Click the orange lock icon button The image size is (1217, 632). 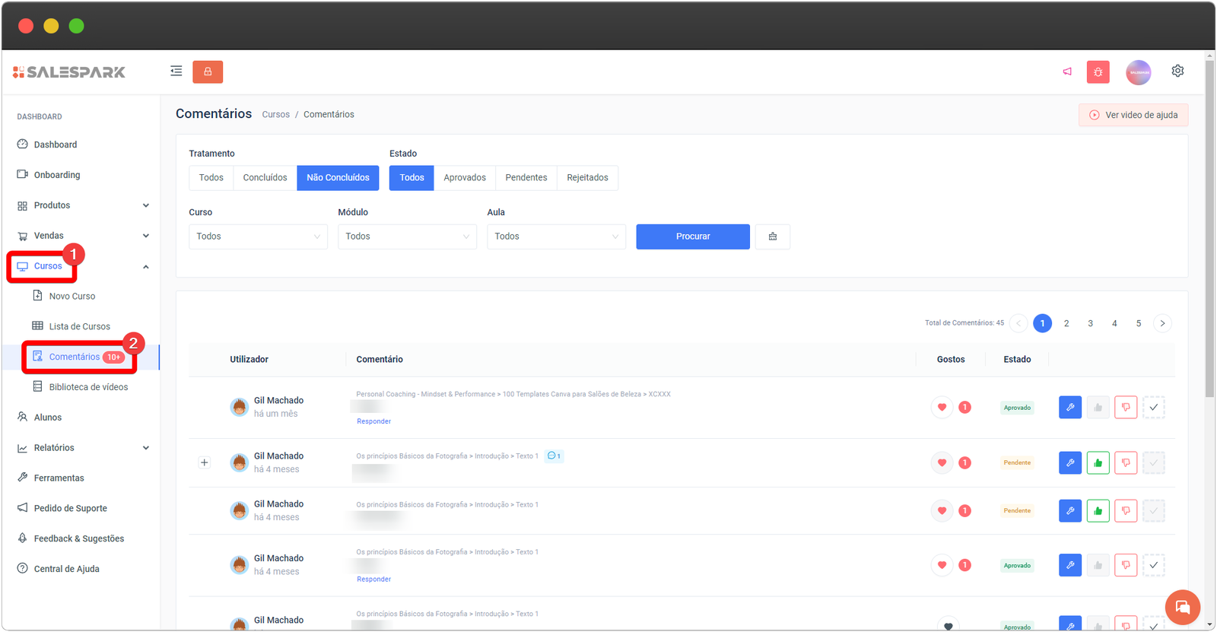(x=208, y=71)
